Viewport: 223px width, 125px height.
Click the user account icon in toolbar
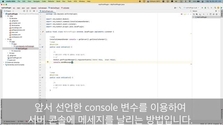(x=175, y=8)
